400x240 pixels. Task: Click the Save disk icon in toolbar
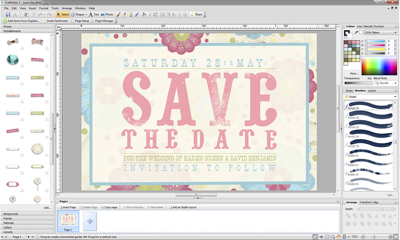tap(8, 14)
